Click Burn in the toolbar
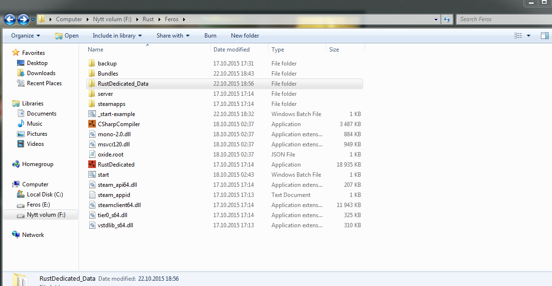Screen dimensions: 552x286 pos(210,36)
